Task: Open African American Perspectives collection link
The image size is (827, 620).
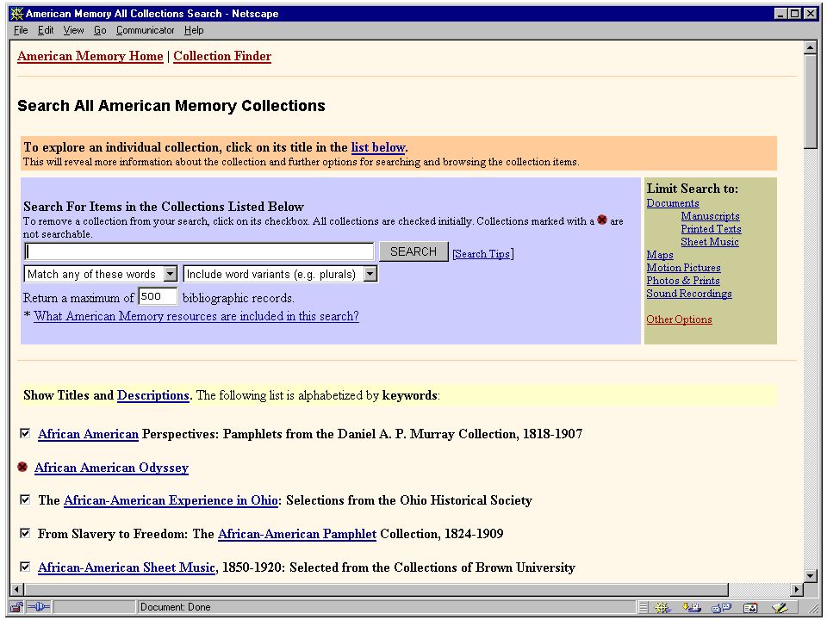Action: pos(88,434)
